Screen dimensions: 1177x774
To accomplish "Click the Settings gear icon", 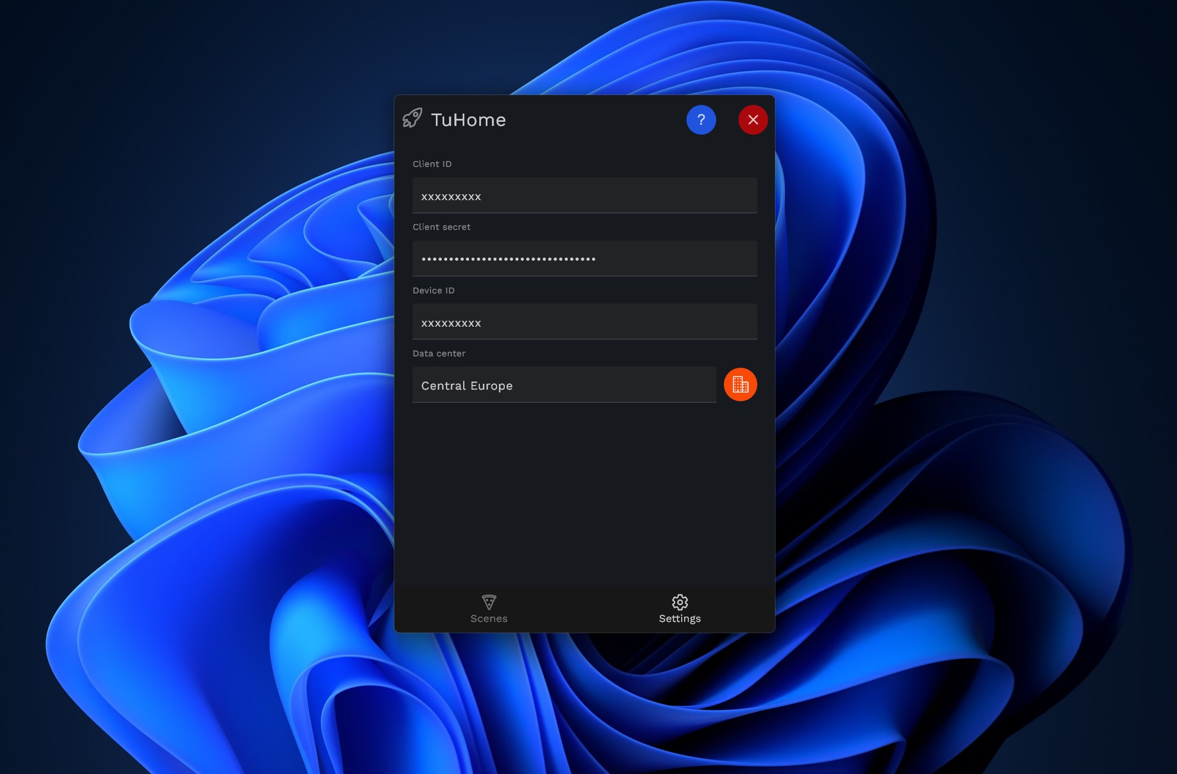I will click(679, 602).
